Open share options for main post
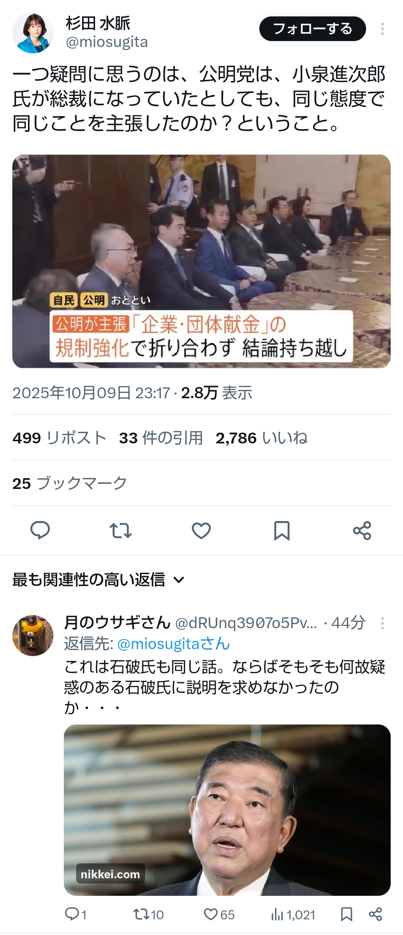Image resolution: width=403 pixels, height=935 pixels. click(362, 530)
